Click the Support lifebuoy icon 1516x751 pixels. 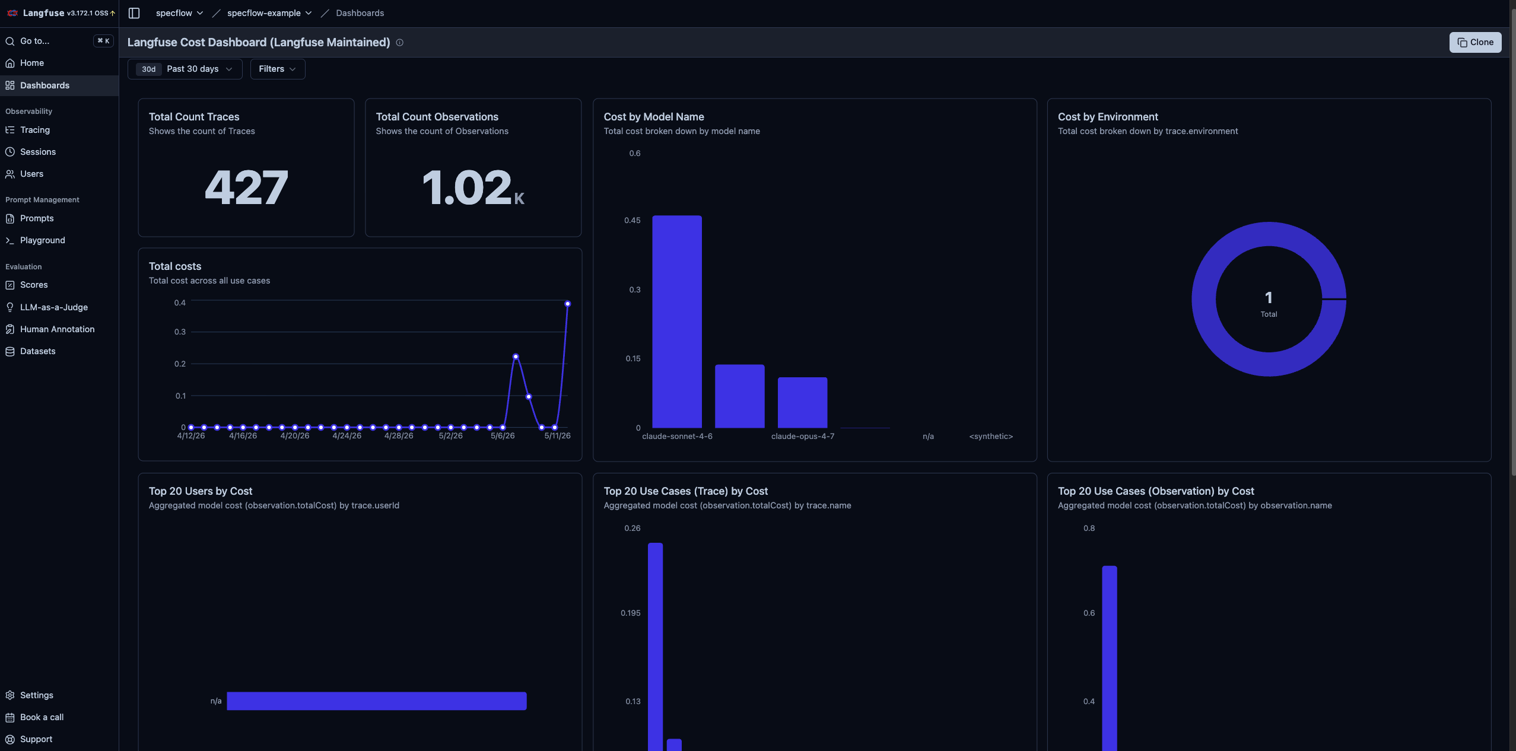pyautogui.click(x=10, y=739)
